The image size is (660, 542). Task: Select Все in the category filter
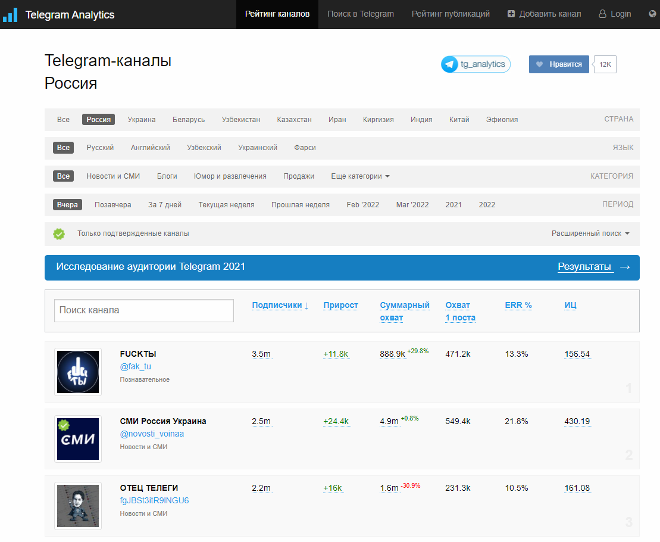point(63,176)
